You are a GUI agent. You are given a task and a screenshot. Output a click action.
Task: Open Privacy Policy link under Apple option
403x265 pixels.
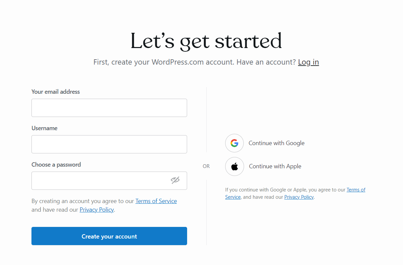299,197
